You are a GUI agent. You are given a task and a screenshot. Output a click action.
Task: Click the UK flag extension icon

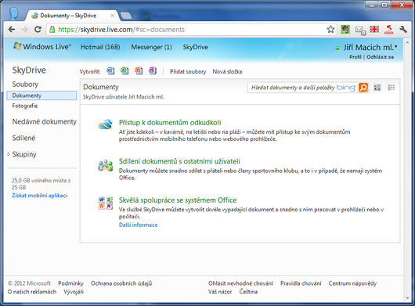coord(374,29)
